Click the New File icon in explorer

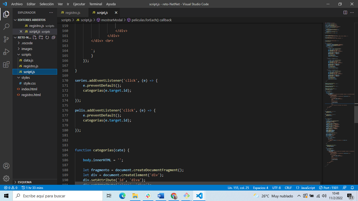coord(35,37)
